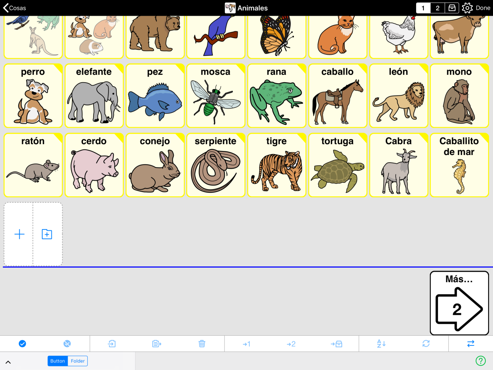Select the caballo horse button
The image size is (493, 370).
(337, 96)
